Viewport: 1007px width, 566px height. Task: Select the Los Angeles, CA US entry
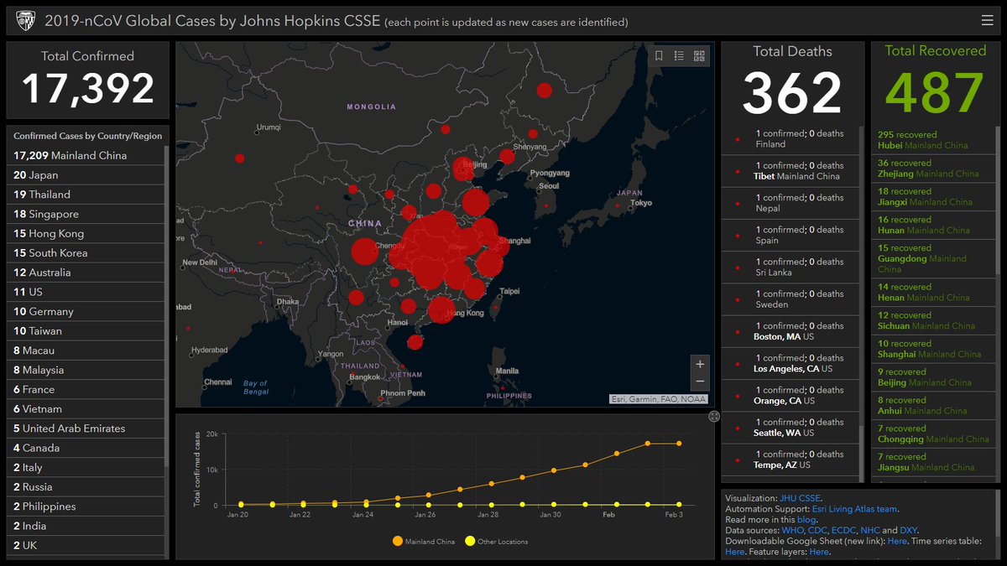click(790, 363)
